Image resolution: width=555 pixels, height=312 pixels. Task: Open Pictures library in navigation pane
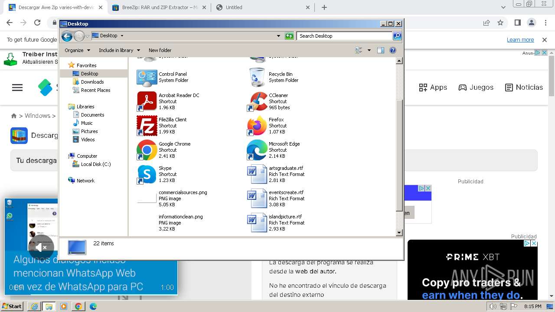[89, 131]
